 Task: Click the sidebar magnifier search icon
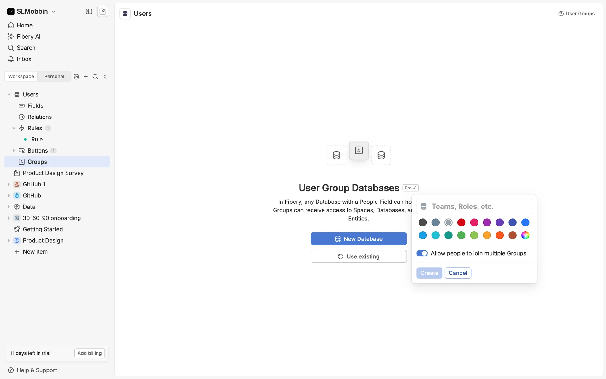95,77
